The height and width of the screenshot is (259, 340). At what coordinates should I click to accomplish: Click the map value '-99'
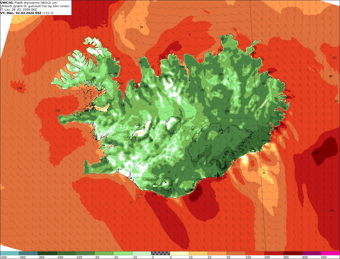pos(115,74)
